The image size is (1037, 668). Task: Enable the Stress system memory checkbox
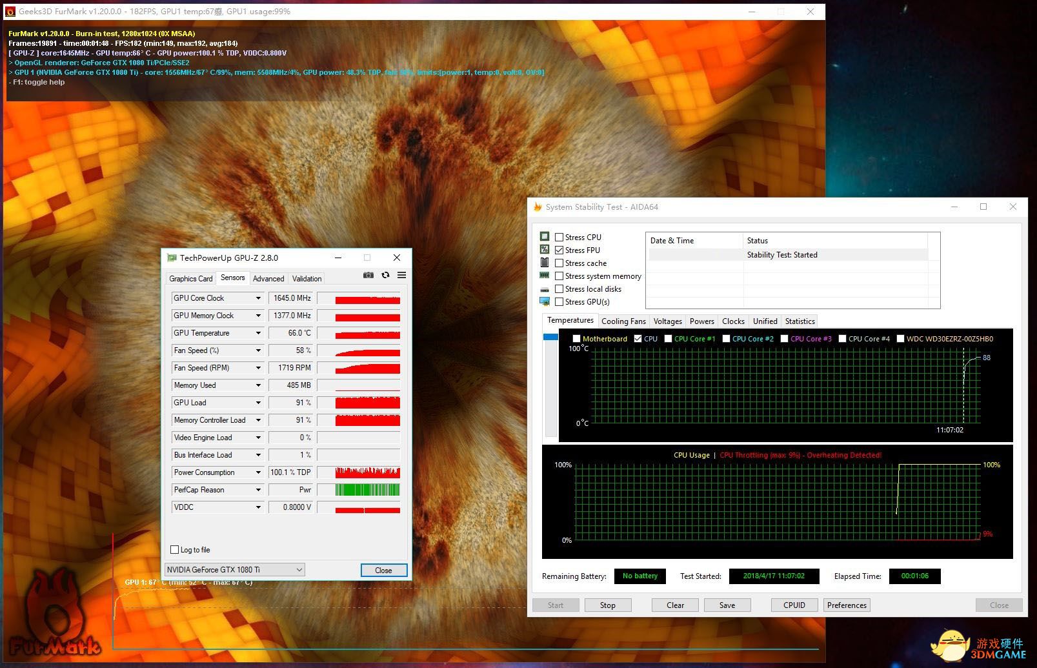[559, 276]
